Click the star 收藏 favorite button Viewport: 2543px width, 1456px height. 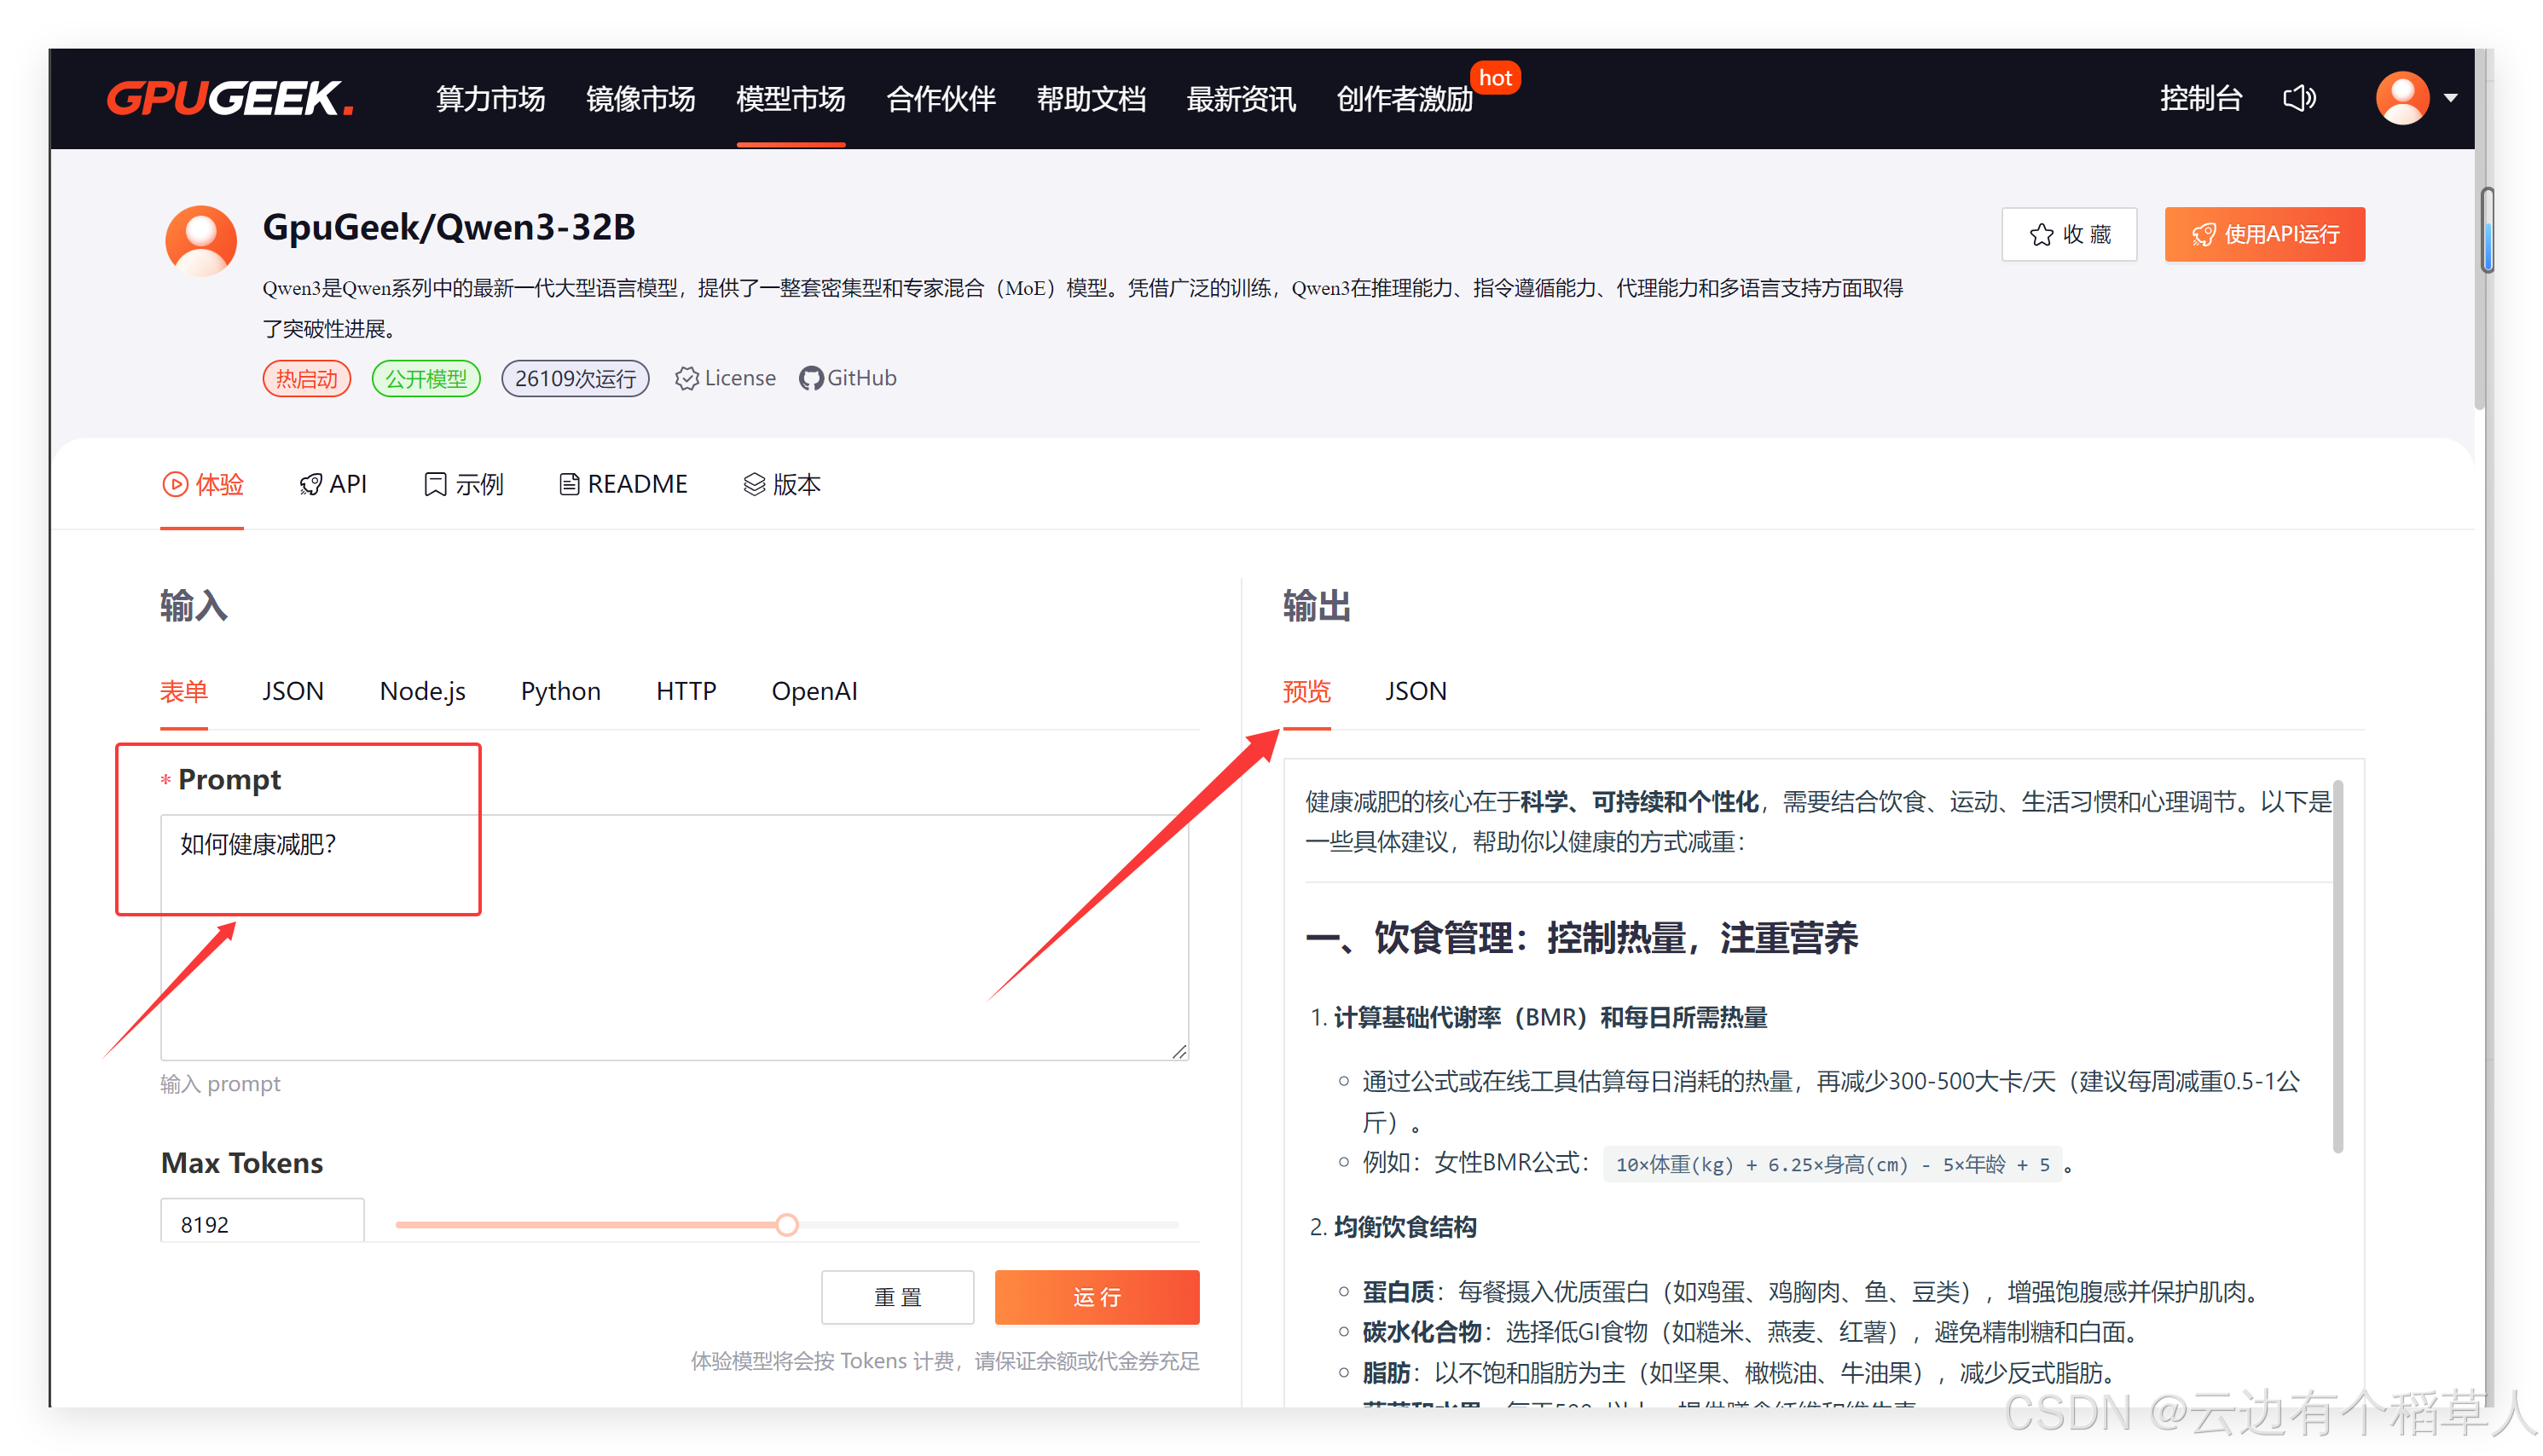[x=2069, y=234]
